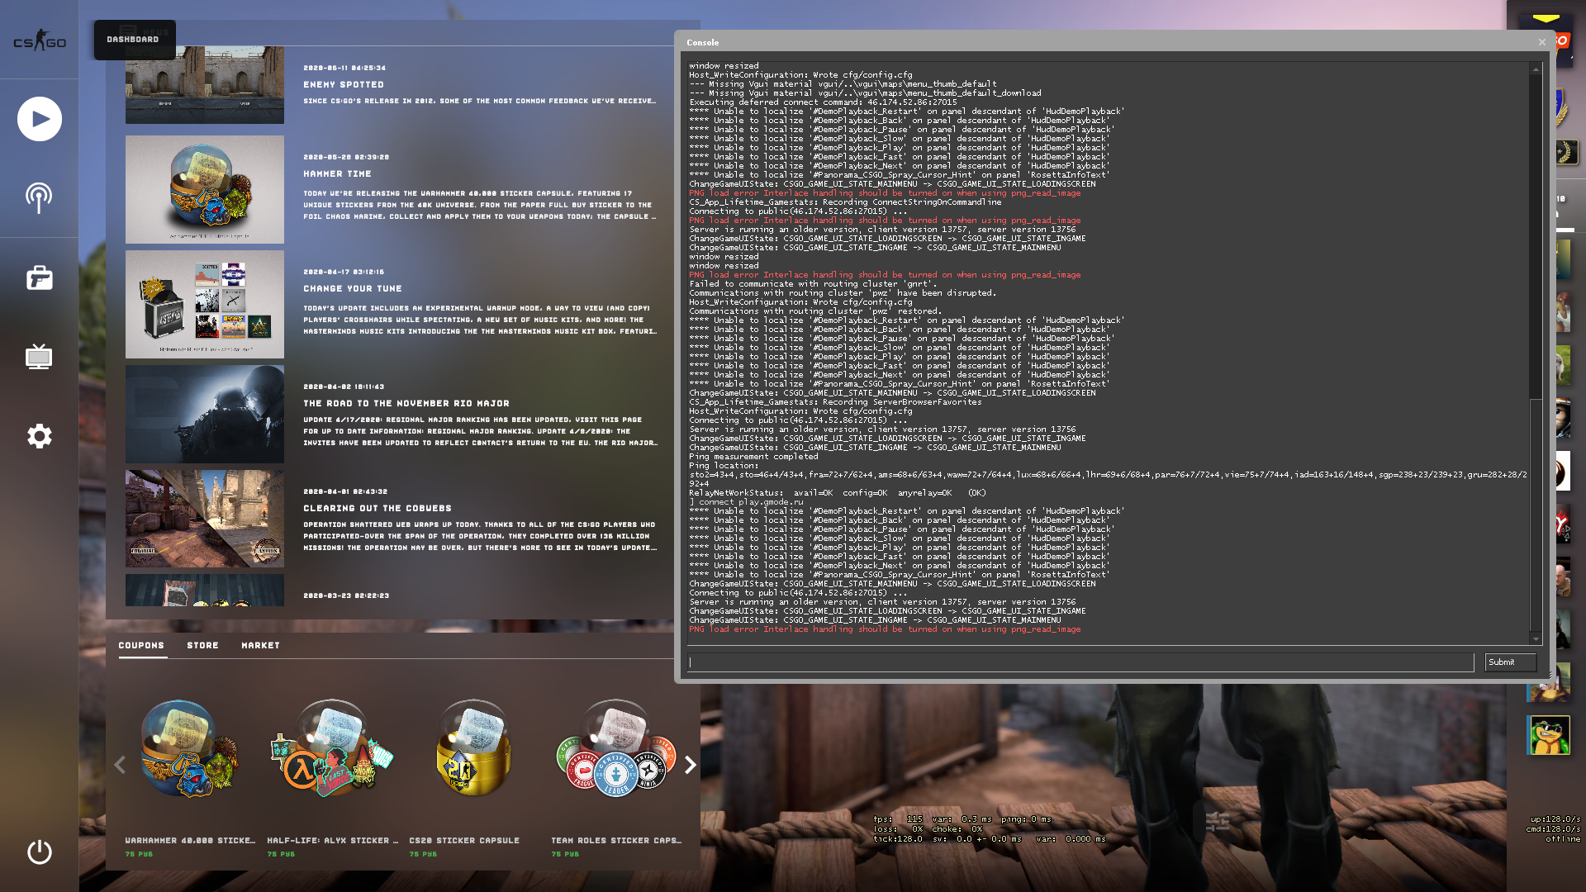
Task: Click the CS:GO logo in the sidebar
Action: (39, 40)
